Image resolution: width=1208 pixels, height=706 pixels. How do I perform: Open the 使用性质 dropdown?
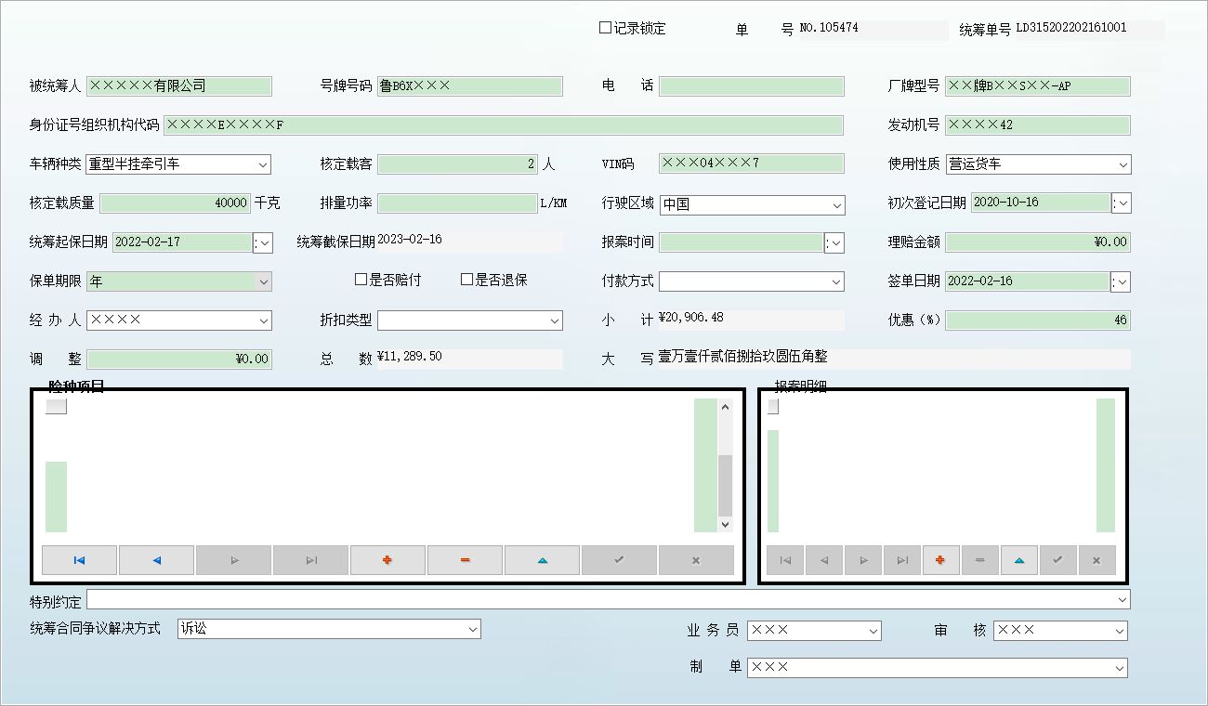[x=1123, y=164]
